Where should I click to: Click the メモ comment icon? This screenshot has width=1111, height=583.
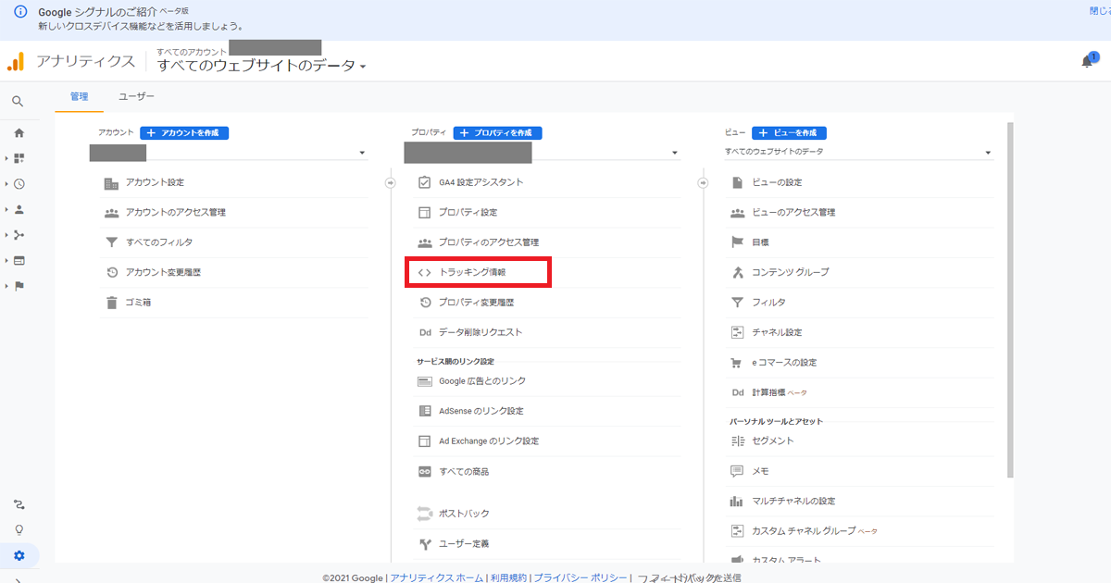click(738, 471)
